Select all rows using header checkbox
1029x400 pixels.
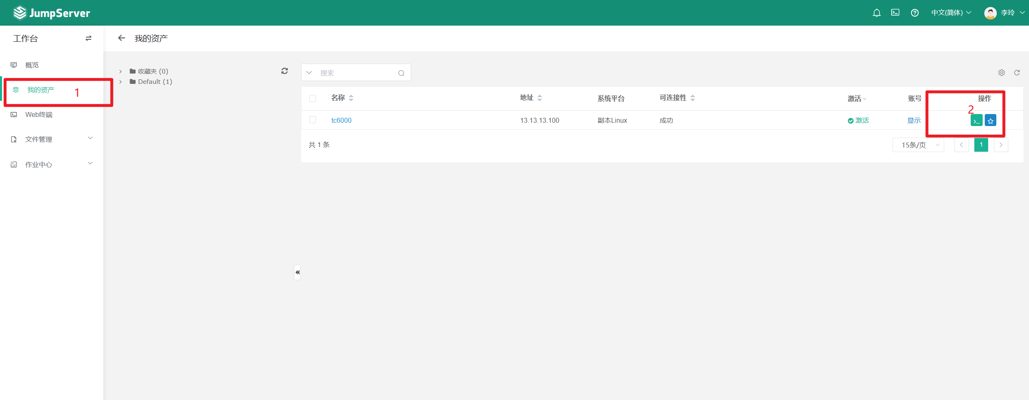tap(313, 98)
